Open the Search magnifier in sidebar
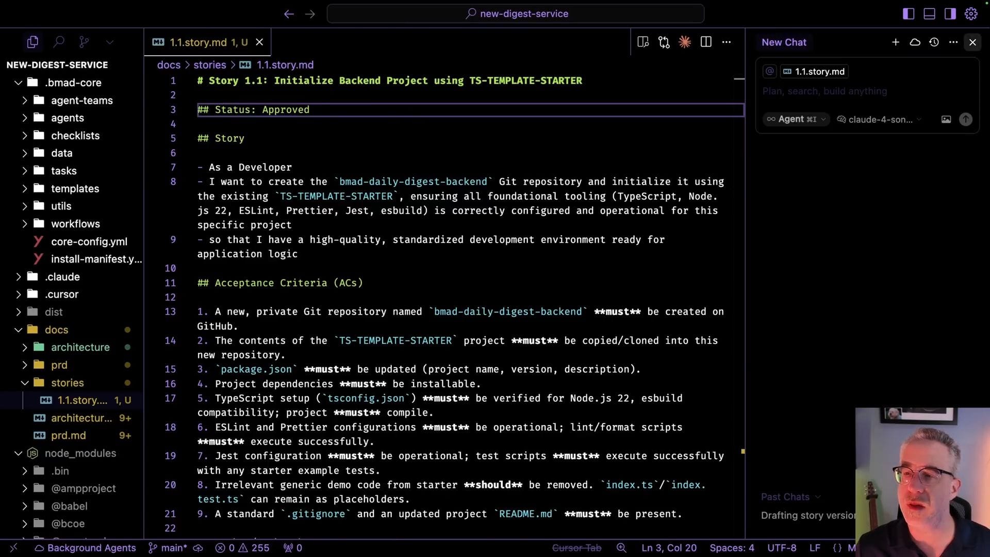Image resolution: width=990 pixels, height=557 pixels. point(59,42)
